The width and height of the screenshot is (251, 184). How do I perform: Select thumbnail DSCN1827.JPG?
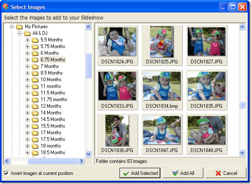point(206,45)
